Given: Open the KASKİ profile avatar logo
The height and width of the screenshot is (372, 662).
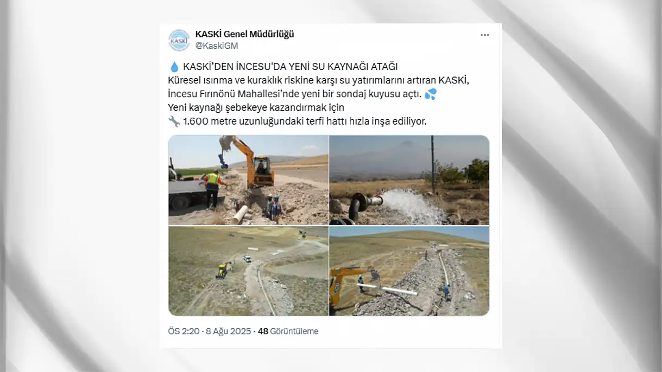Looking at the screenshot, I should pyautogui.click(x=179, y=40).
